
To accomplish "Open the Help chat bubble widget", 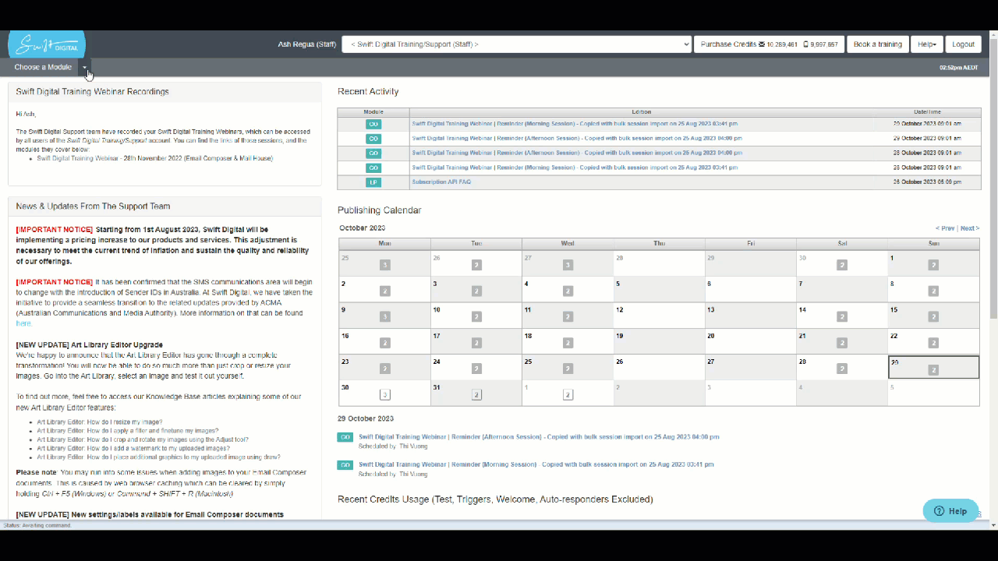I will point(950,510).
